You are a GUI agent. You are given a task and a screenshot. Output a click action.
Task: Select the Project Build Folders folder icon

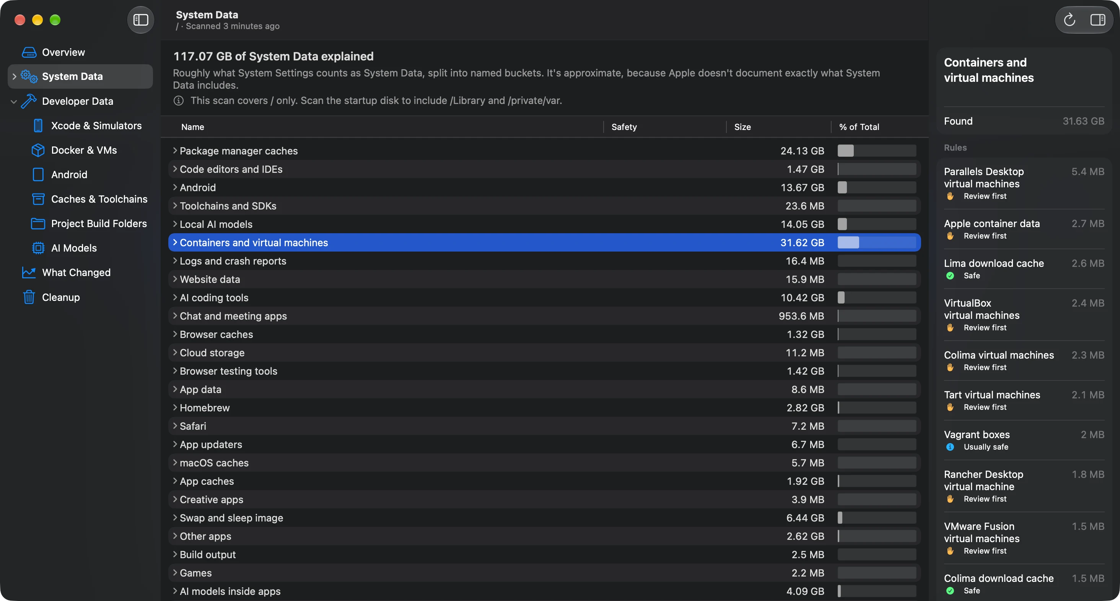pyautogui.click(x=38, y=223)
